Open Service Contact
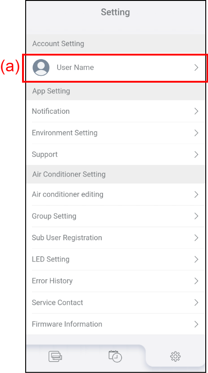 pos(116,303)
